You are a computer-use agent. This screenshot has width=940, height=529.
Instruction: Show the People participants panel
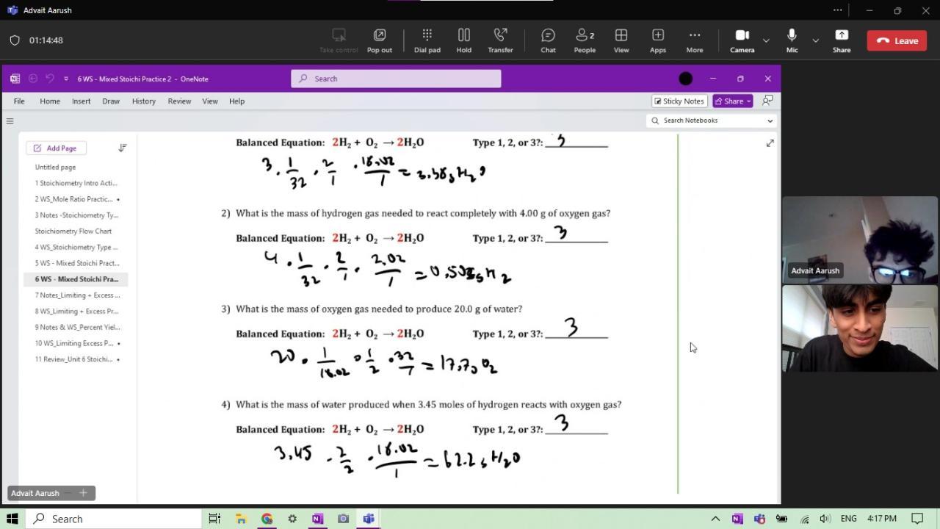(585, 40)
